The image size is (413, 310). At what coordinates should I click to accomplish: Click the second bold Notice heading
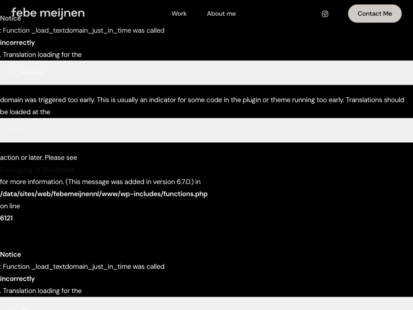[x=10, y=254]
